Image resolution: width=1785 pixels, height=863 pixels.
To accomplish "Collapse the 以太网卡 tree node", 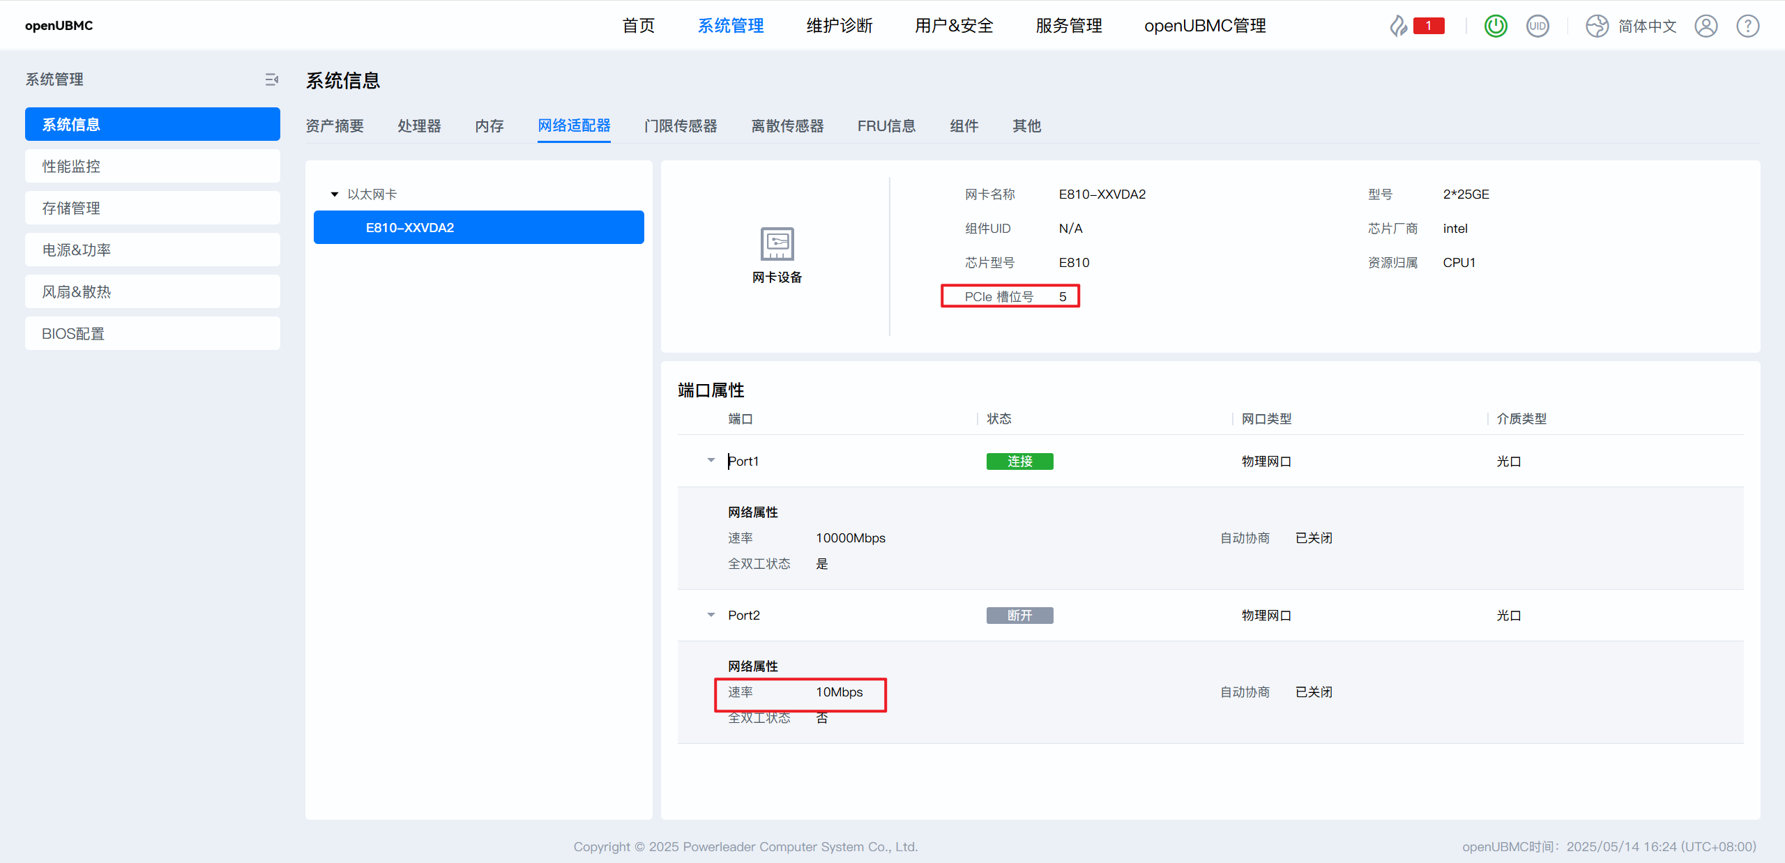I will pos(335,194).
